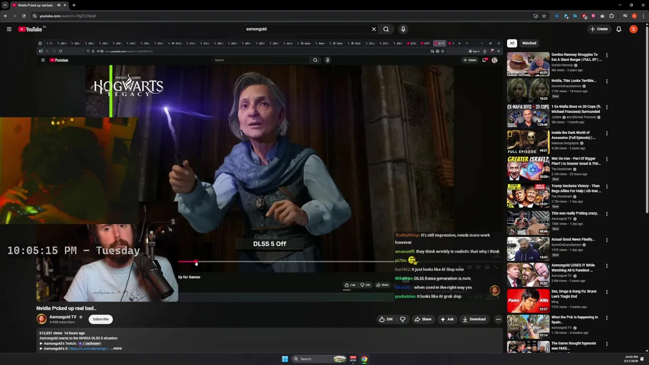Viewport: 649px width, 365px height.
Task: Click the address bar URL
Action: 68,16
